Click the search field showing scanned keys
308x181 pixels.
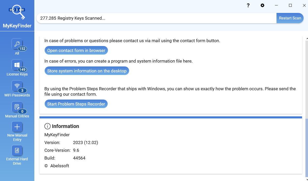(156, 18)
